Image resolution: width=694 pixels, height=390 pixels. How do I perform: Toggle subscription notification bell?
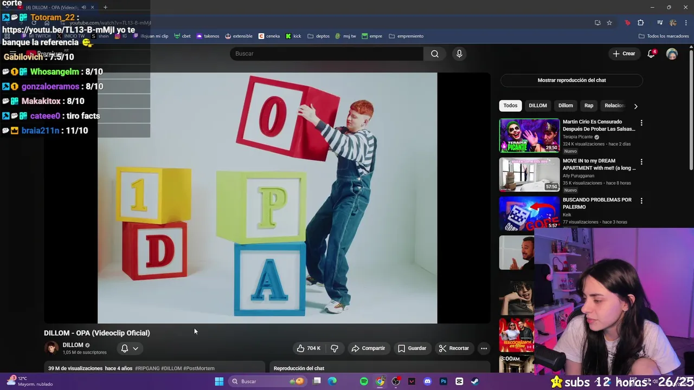coord(124,348)
